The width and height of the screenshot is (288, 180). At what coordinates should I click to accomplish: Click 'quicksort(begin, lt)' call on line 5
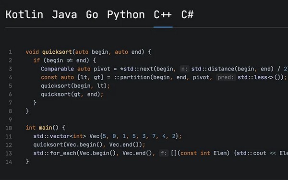74,86
